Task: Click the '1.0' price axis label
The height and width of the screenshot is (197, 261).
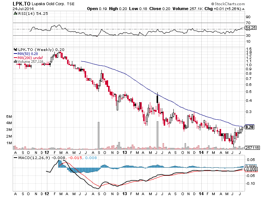Action: (x=249, y=65)
